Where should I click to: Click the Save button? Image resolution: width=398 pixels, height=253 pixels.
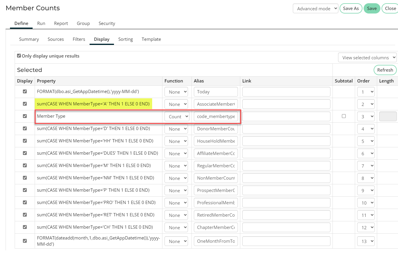point(372,9)
